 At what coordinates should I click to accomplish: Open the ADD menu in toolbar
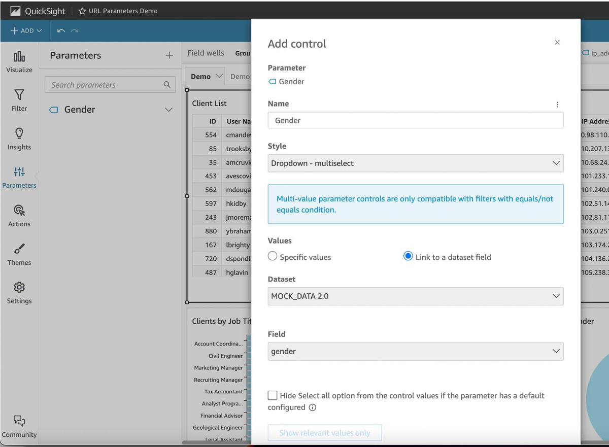25,31
